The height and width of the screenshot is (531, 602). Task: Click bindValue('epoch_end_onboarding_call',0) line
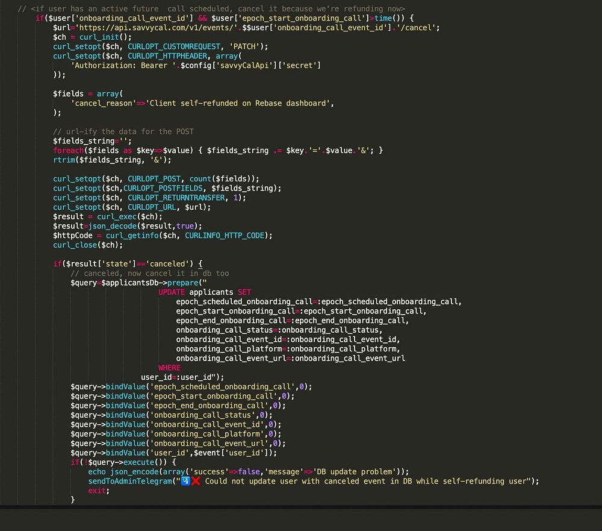point(178,406)
